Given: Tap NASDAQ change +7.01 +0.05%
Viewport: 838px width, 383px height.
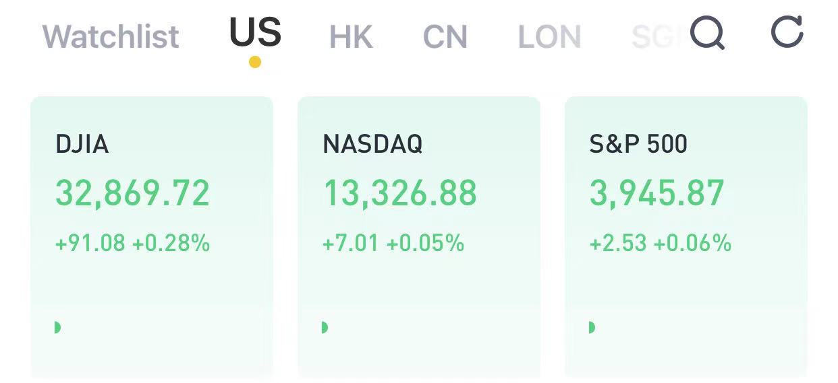Looking at the screenshot, I should 393,242.
